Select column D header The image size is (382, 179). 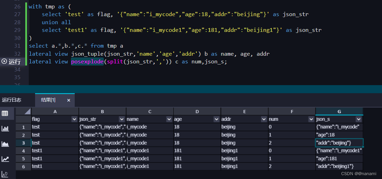(x=197, y=111)
